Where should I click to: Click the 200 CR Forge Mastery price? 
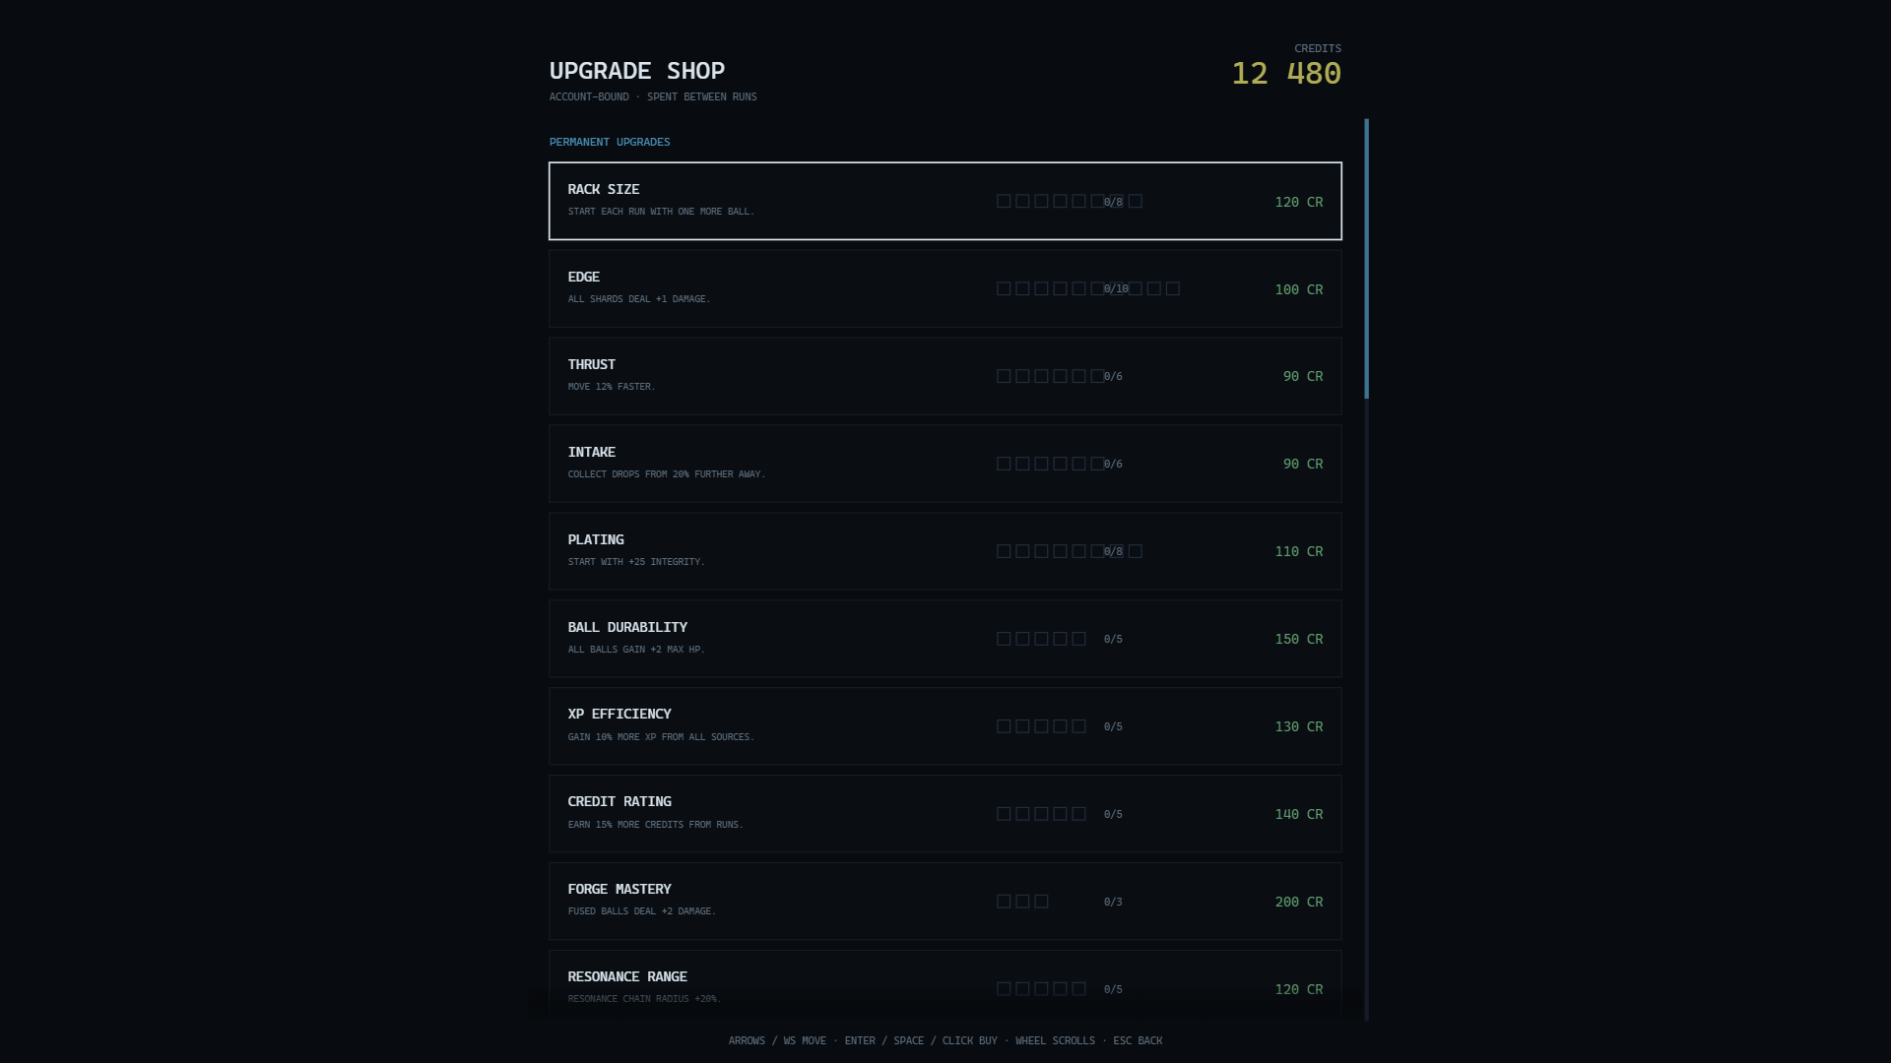pyautogui.click(x=1298, y=902)
